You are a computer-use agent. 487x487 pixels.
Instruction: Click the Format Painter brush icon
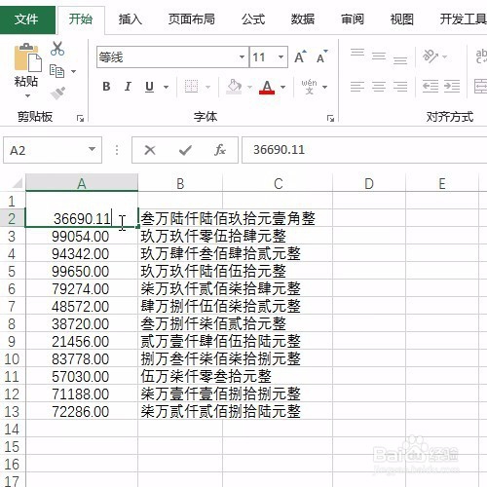tap(57, 94)
